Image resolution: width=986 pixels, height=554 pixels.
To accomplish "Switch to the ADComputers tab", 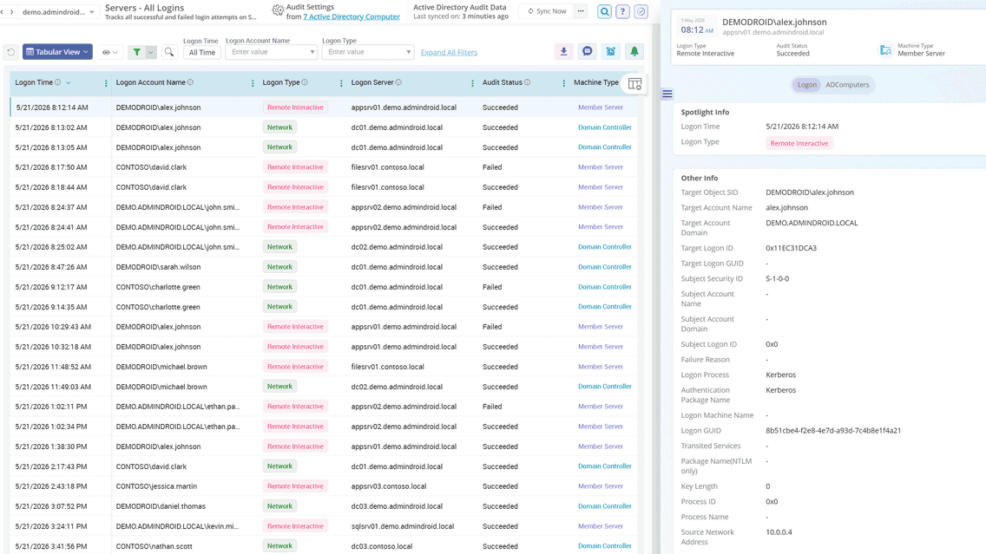I will [847, 85].
